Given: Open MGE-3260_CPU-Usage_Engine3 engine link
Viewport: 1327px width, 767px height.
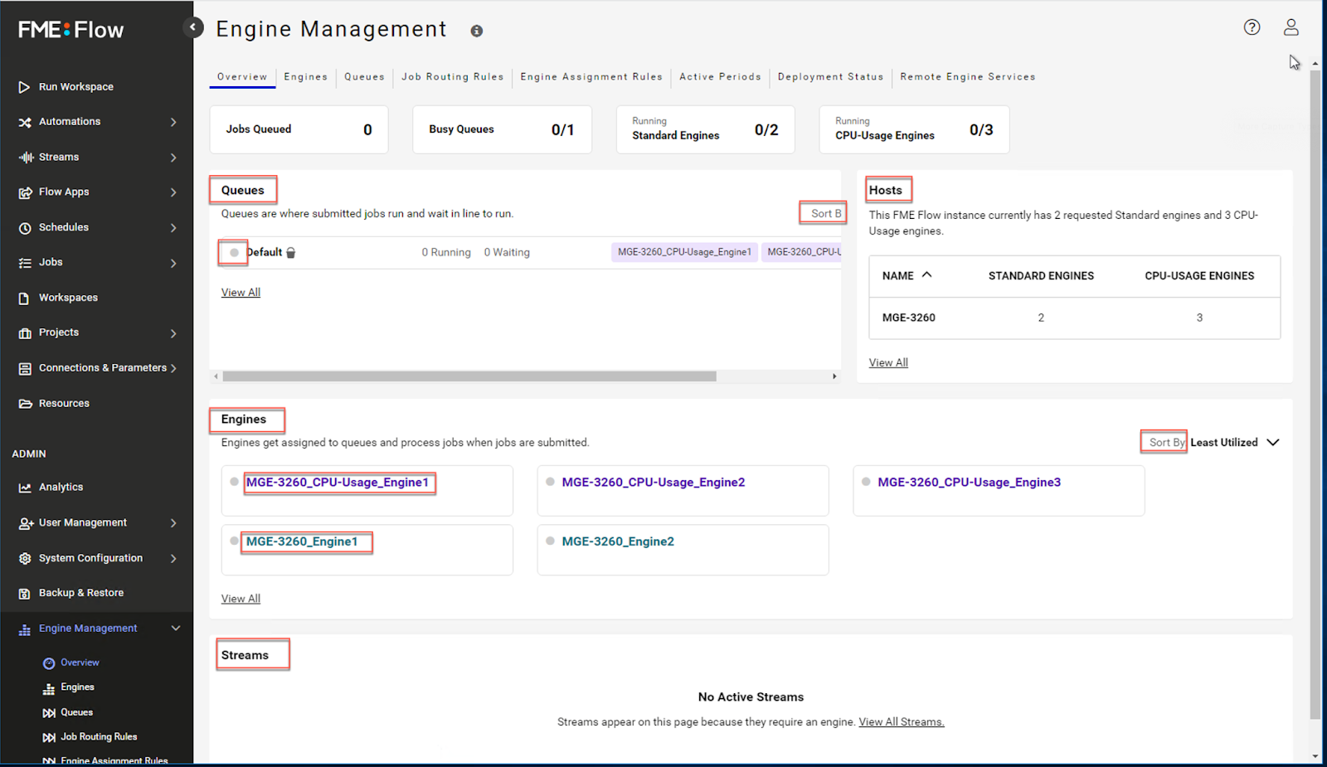Looking at the screenshot, I should [970, 483].
